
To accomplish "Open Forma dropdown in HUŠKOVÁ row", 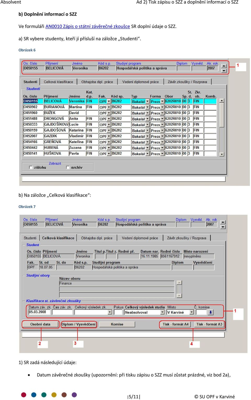I will tap(162, 154).
